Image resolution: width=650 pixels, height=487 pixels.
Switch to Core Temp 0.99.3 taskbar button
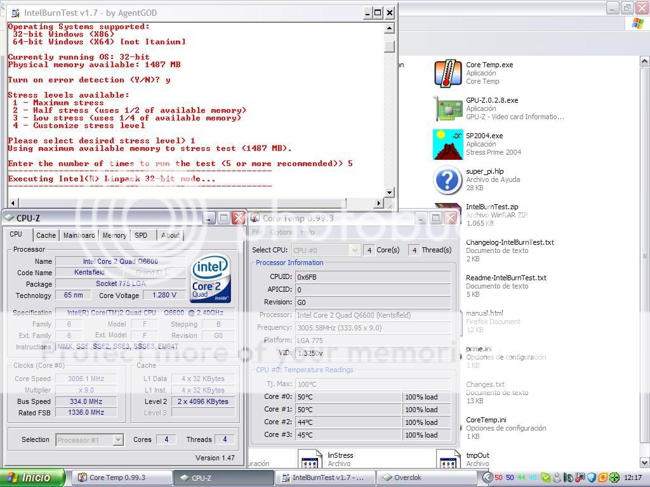coord(122,478)
